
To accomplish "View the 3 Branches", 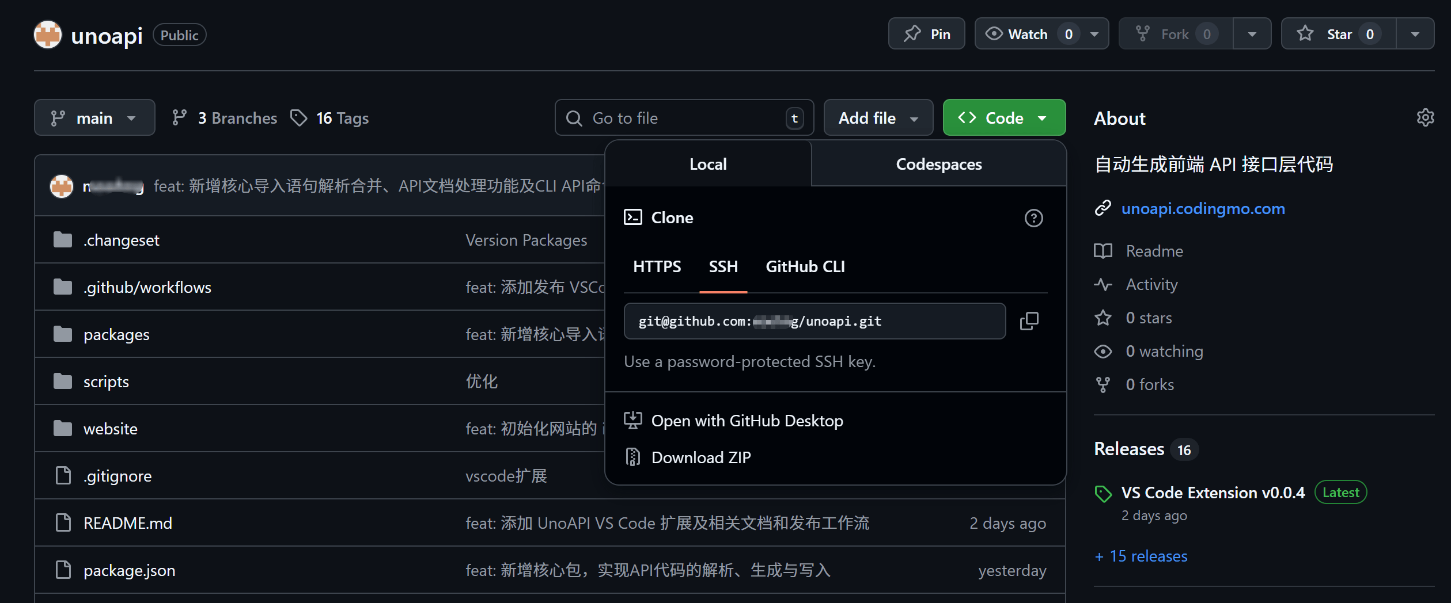I will [223, 117].
